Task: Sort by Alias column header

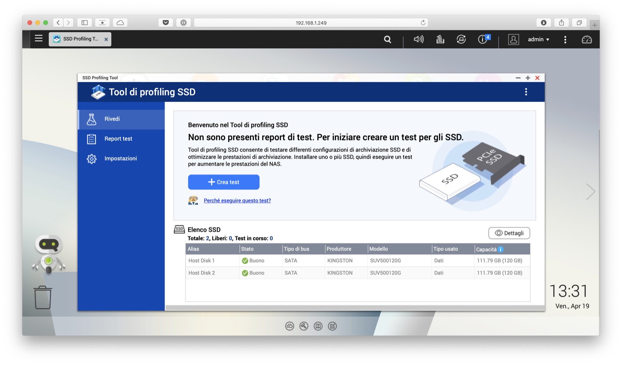Action: [x=212, y=249]
